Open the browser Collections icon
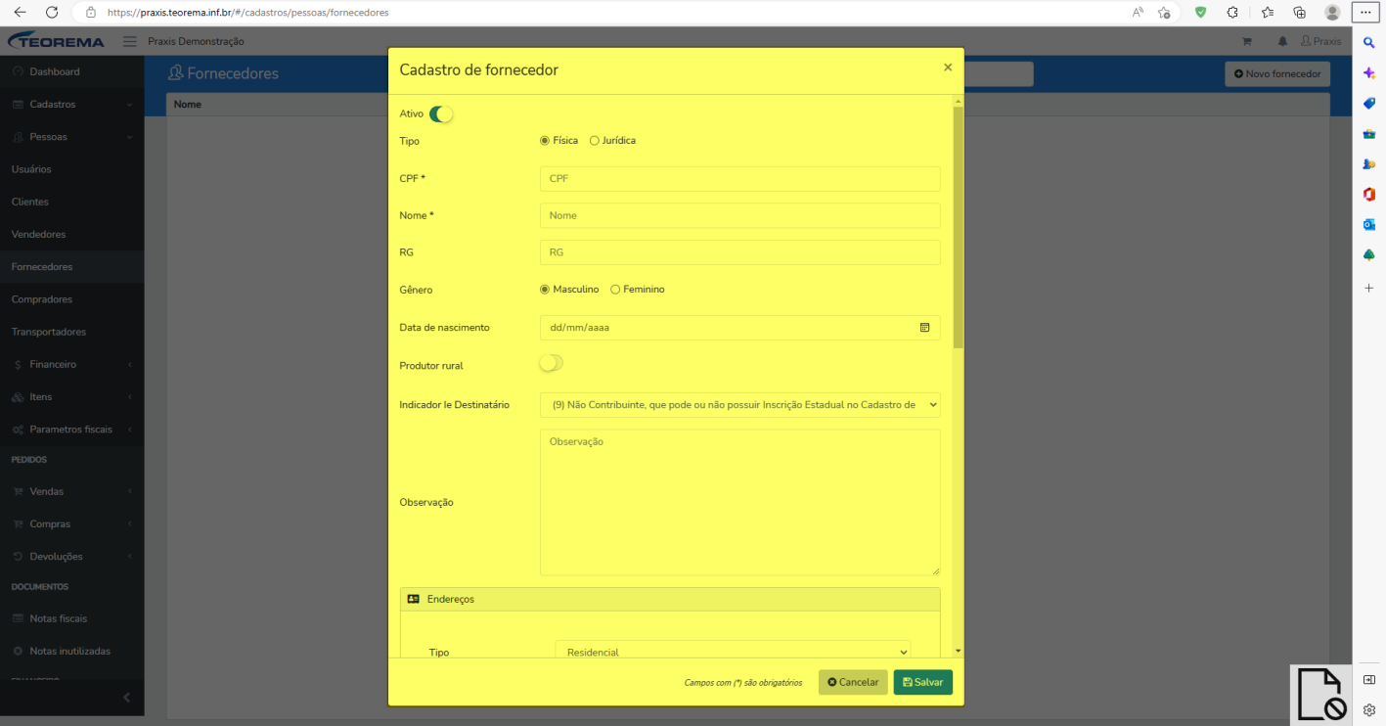Screen dimensions: 1386x726 pyautogui.click(x=1300, y=13)
